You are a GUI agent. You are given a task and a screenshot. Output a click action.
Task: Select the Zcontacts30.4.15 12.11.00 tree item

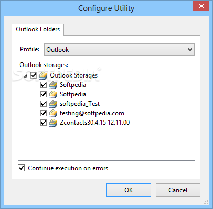point(94,123)
